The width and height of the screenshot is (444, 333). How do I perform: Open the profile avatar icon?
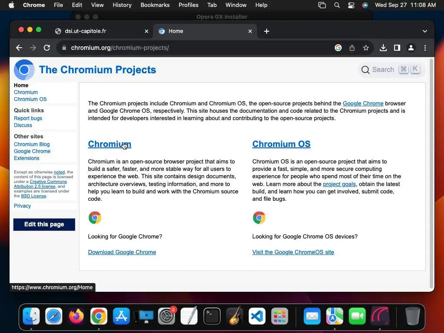click(411, 48)
